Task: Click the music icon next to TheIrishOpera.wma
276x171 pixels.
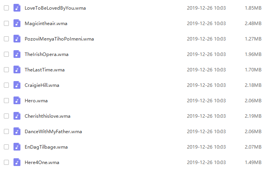Action: point(17,54)
